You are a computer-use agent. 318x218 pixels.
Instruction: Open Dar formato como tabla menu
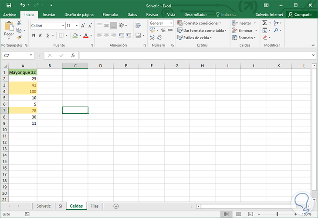(202, 31)
